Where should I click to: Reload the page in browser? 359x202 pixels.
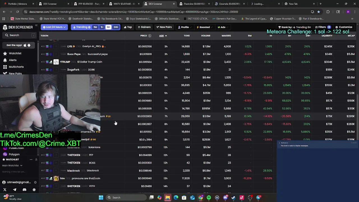17,12
